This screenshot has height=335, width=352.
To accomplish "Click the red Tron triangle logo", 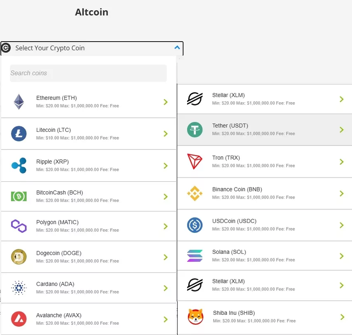I will pyautogui.click(x=195, y=162).
